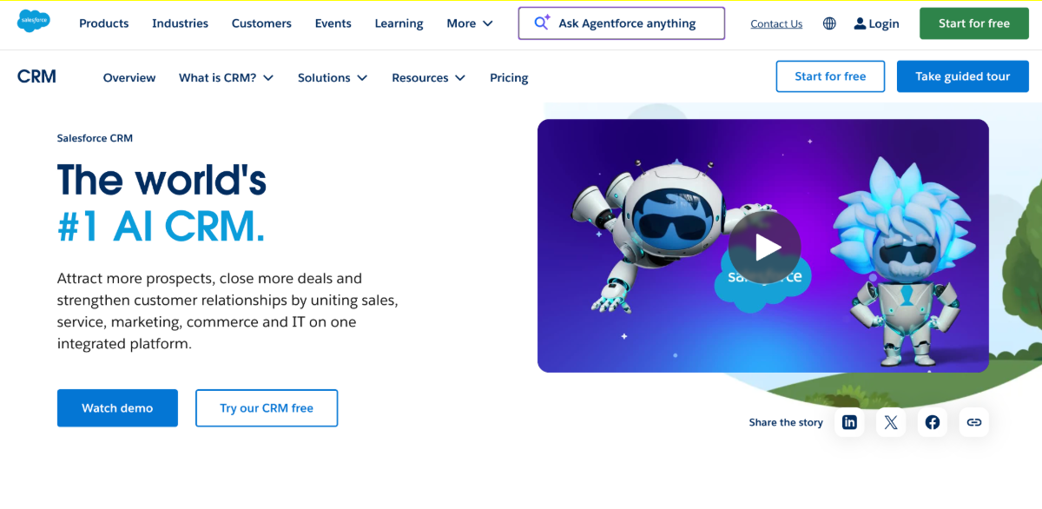
Task: Click the CRM section title
Action: point(36,76)
